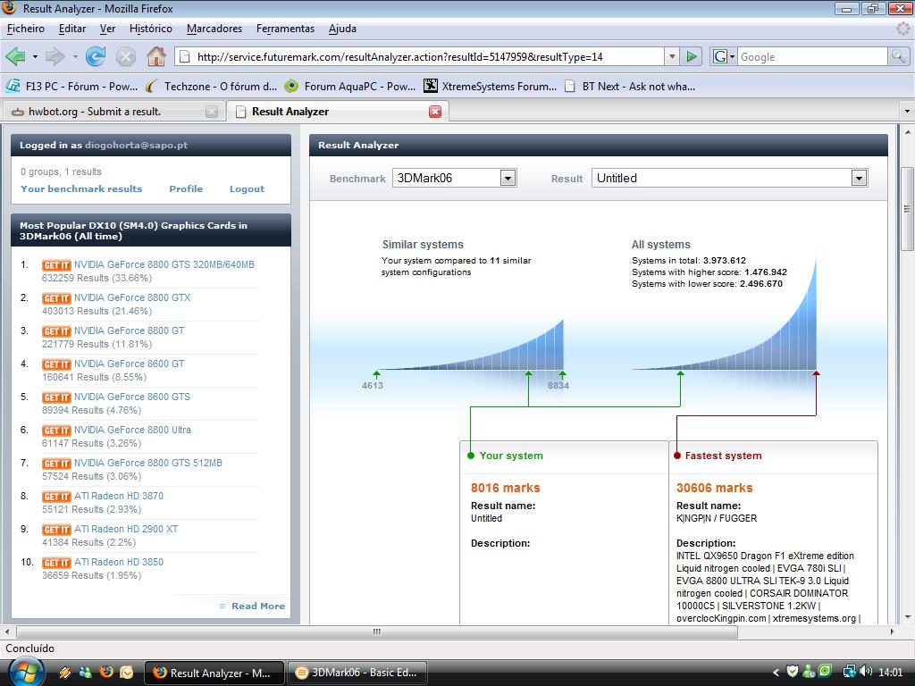The height and width of the screenshot is (686, 915).
Task: Click the horizontal scrollbar thumb
Action: (x=377, y=632)
